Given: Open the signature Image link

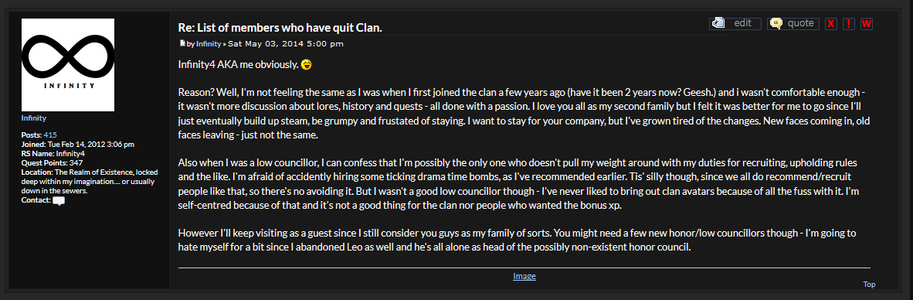Looking at the screenshot, I should (x=524, y=276).
